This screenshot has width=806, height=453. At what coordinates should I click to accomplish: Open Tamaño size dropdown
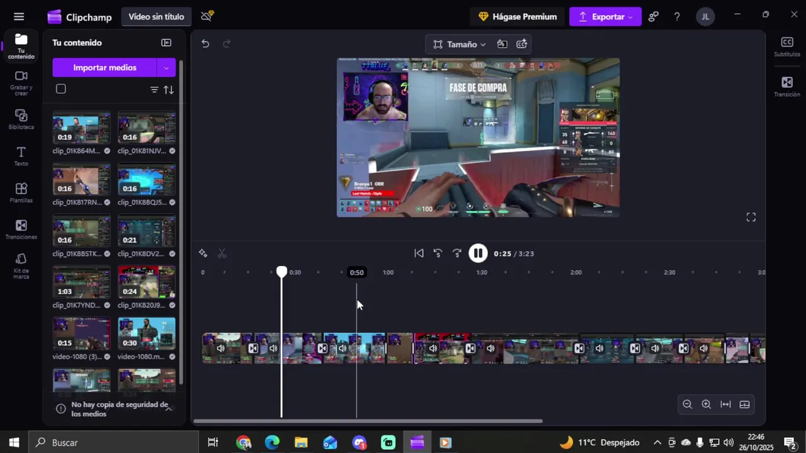pyautogui.click(x=460, y=44)
